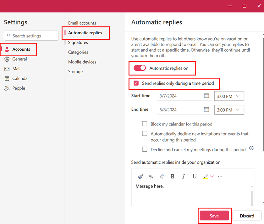This screenshot has height=224, width=264.
Task: Open the End time 3:00 PM dropdown
Action: pyautogui.click(x=229, y=110)
